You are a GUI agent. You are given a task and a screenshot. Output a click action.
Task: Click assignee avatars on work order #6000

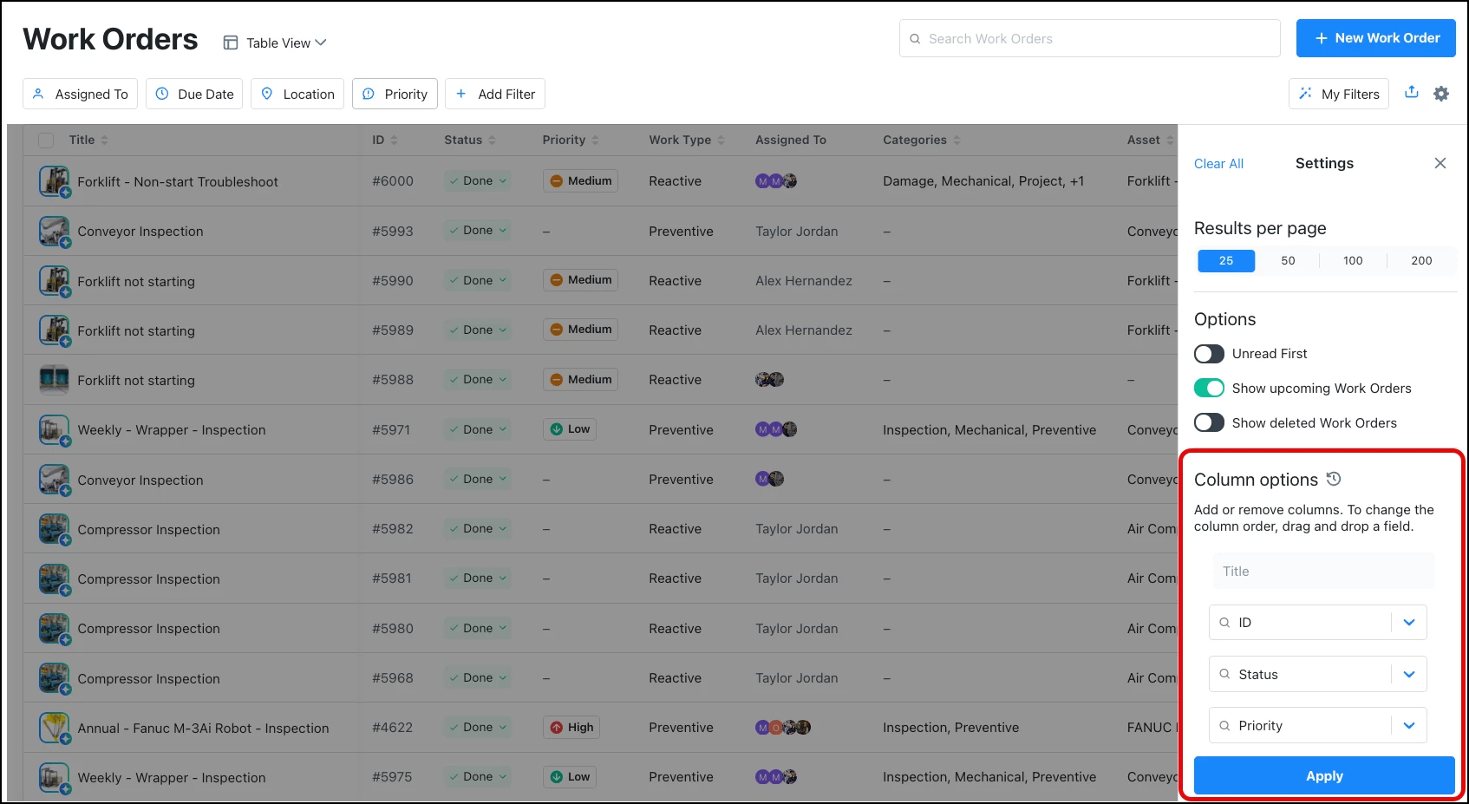pos(776,181)
